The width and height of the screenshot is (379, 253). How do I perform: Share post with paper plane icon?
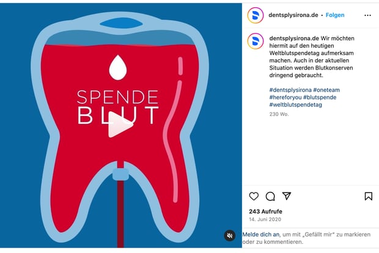(x=287, y=196)
